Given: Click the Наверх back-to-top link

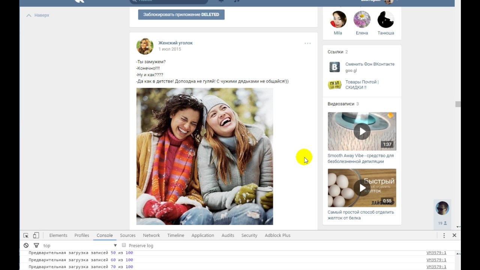Looking at the screenshot, I should coord(38,15).
